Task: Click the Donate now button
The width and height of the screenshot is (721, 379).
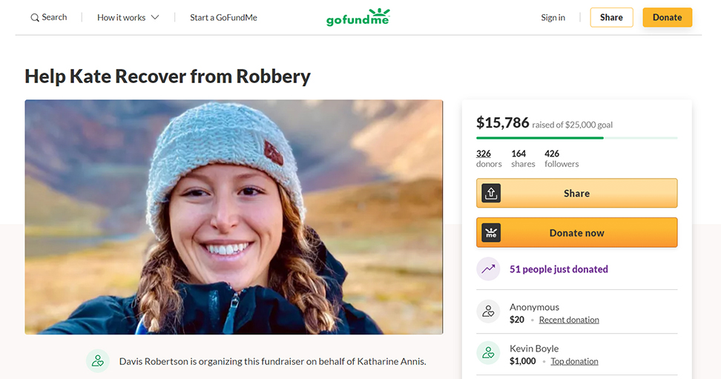Action: pos(576,233)
